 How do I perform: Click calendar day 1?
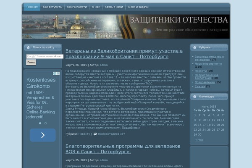(195, 115)
